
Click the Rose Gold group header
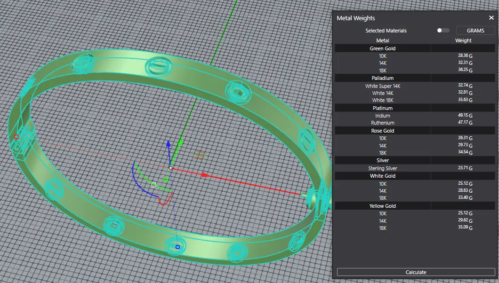[382, 131]
